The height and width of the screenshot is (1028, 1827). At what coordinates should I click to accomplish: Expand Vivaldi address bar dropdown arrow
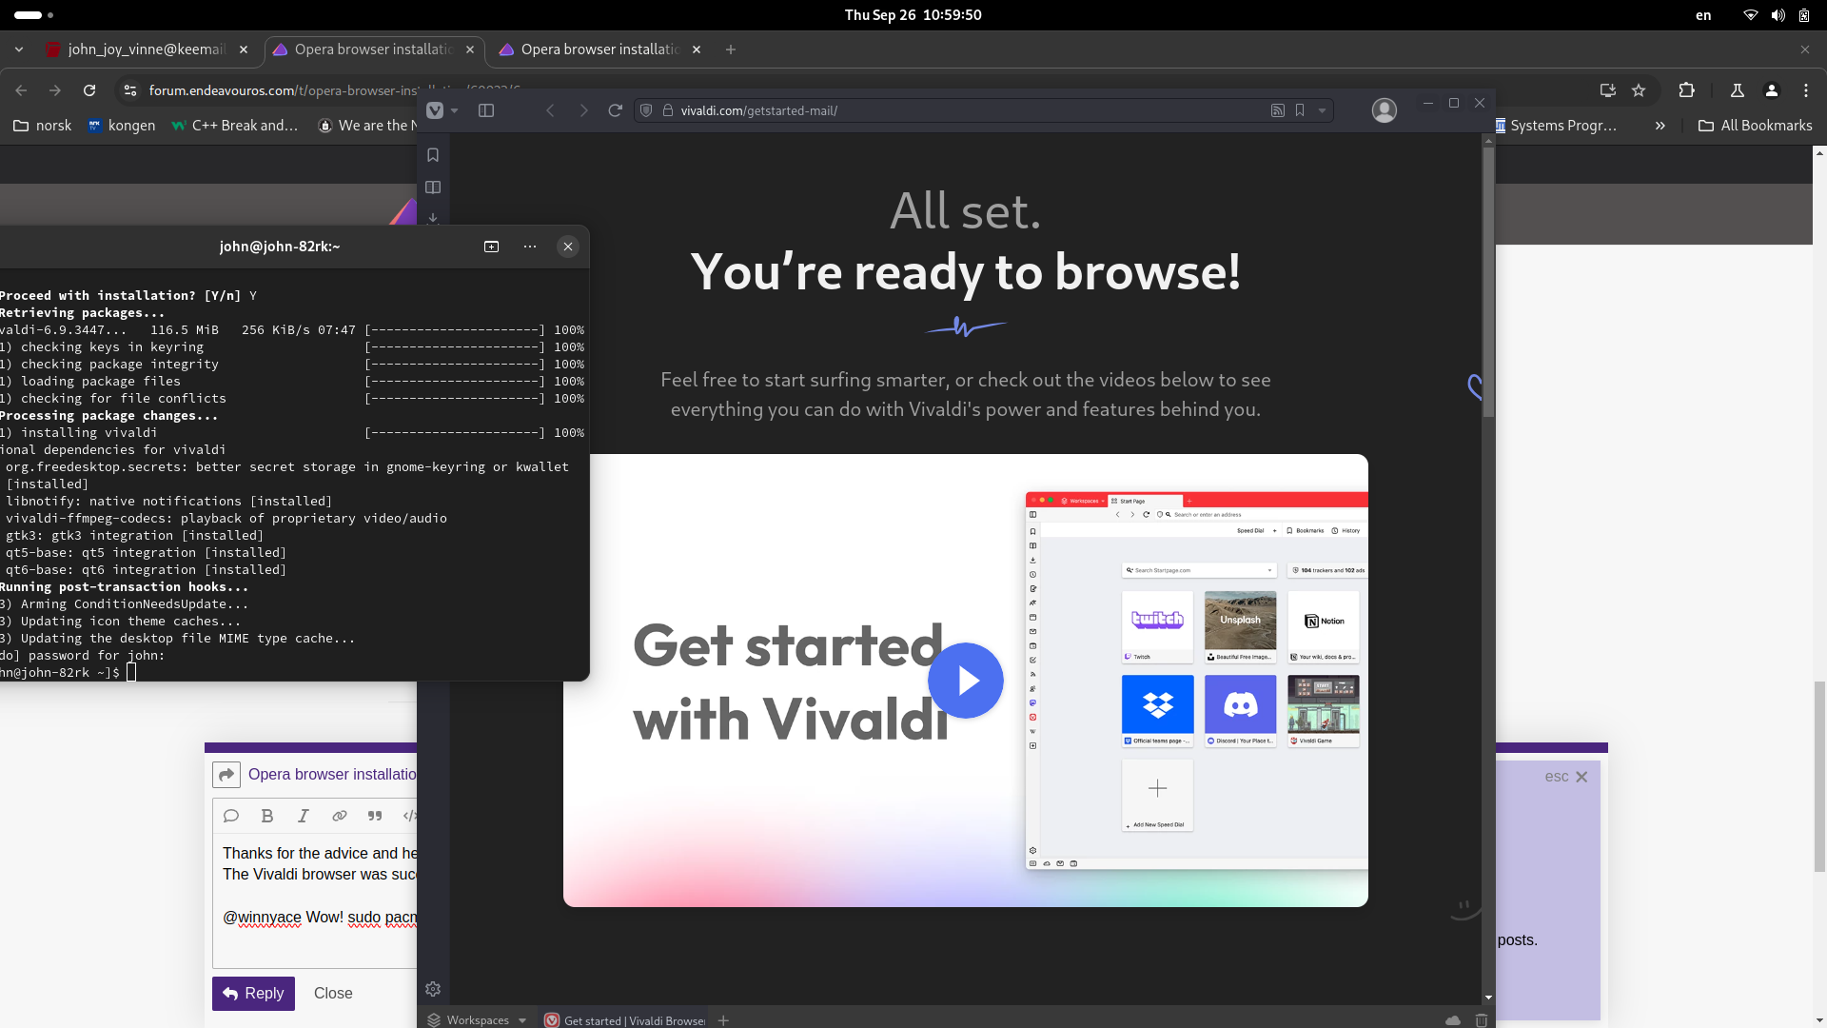click(x=1322, y=110)
